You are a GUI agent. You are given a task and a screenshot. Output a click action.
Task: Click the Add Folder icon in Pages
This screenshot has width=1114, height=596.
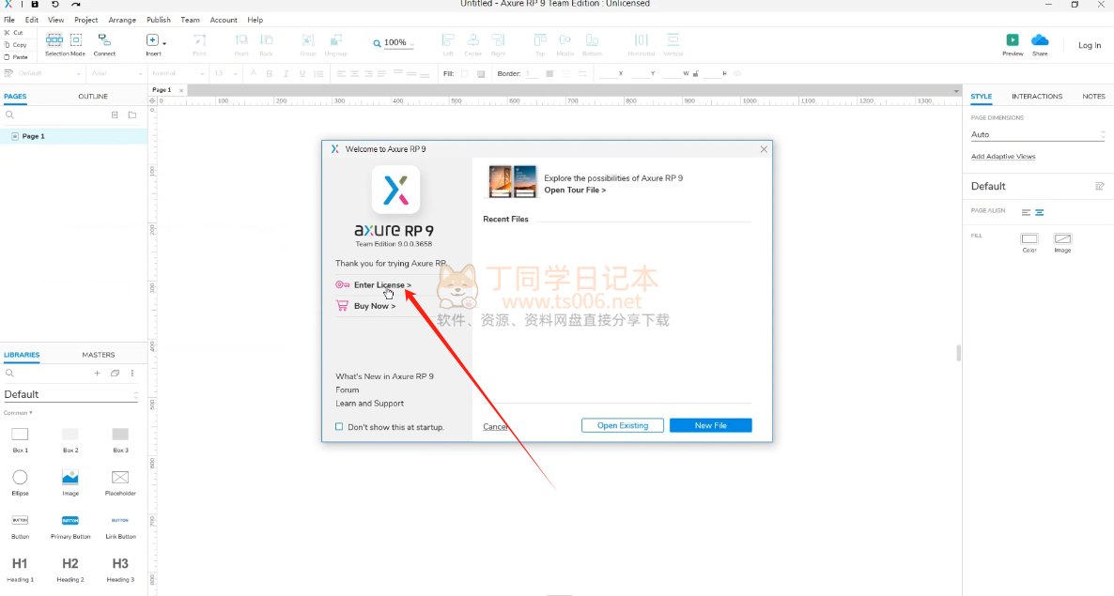point(132,115)
